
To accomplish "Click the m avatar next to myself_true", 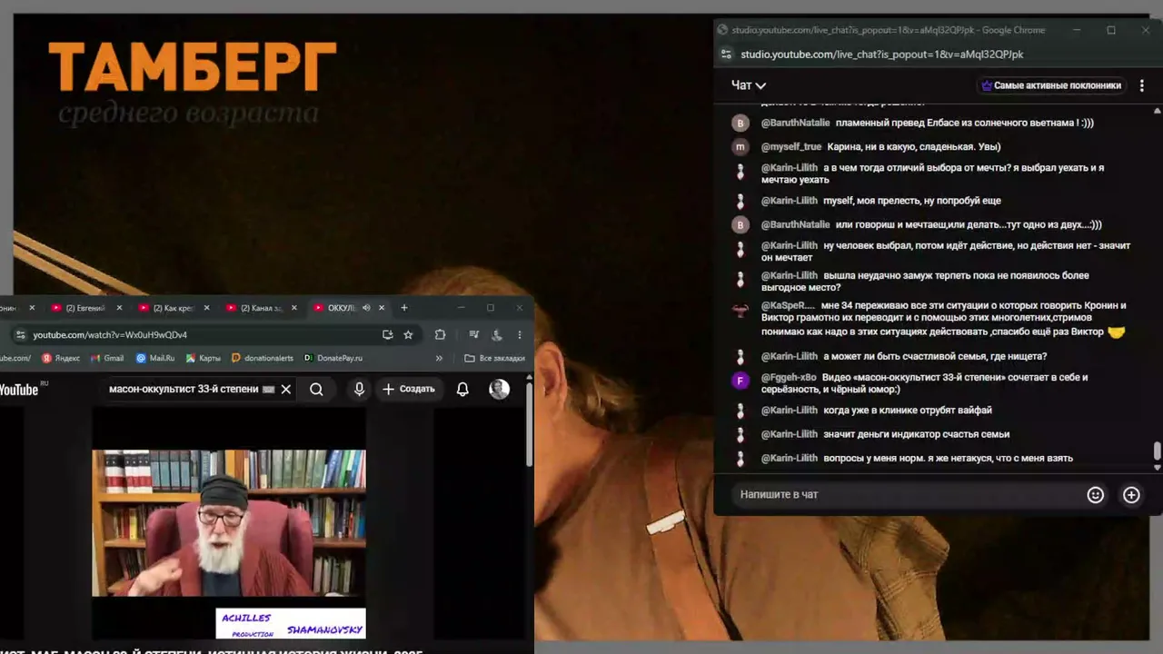I will click(741, 146).
